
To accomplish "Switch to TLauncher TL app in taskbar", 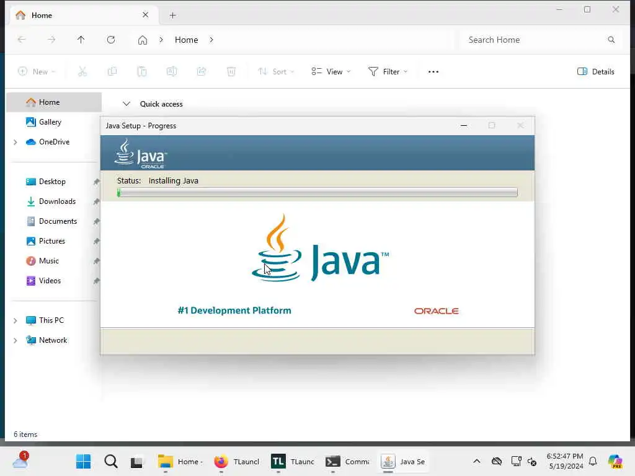I will pyautogui.click(x=293, y=461).
